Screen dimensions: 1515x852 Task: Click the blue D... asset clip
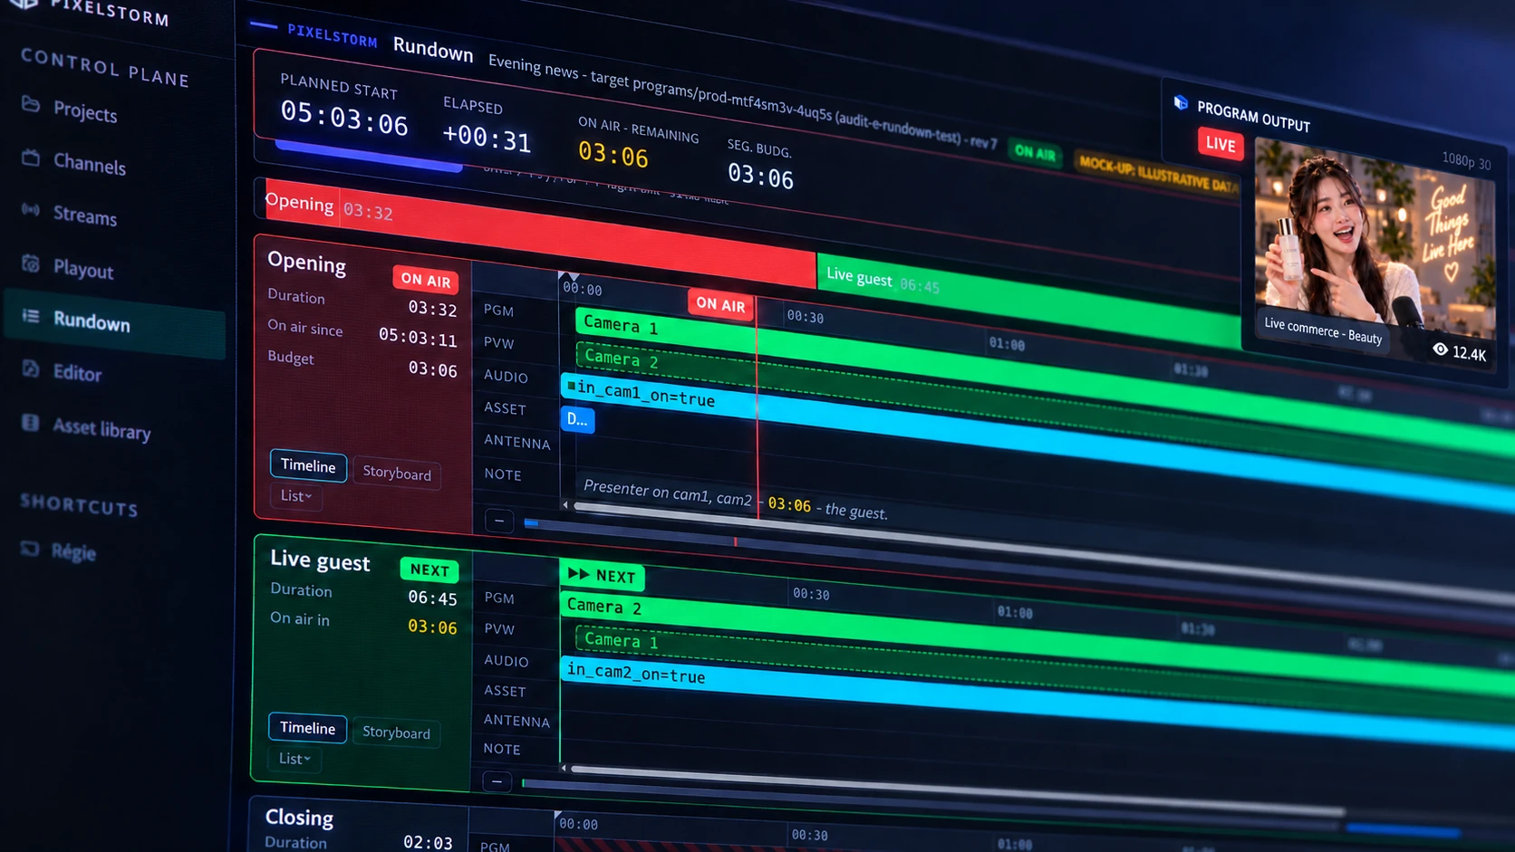(x=578, y=419)
